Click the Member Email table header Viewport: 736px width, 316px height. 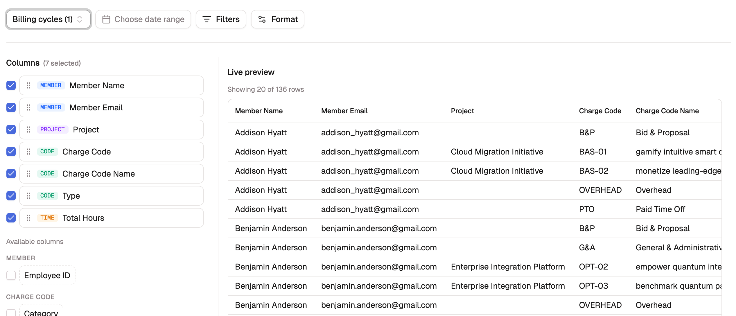click(x=344, y=111)
